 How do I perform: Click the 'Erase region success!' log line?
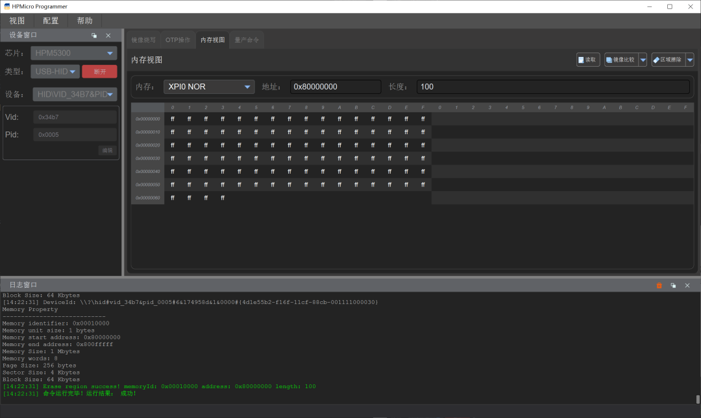pos(159,387)
